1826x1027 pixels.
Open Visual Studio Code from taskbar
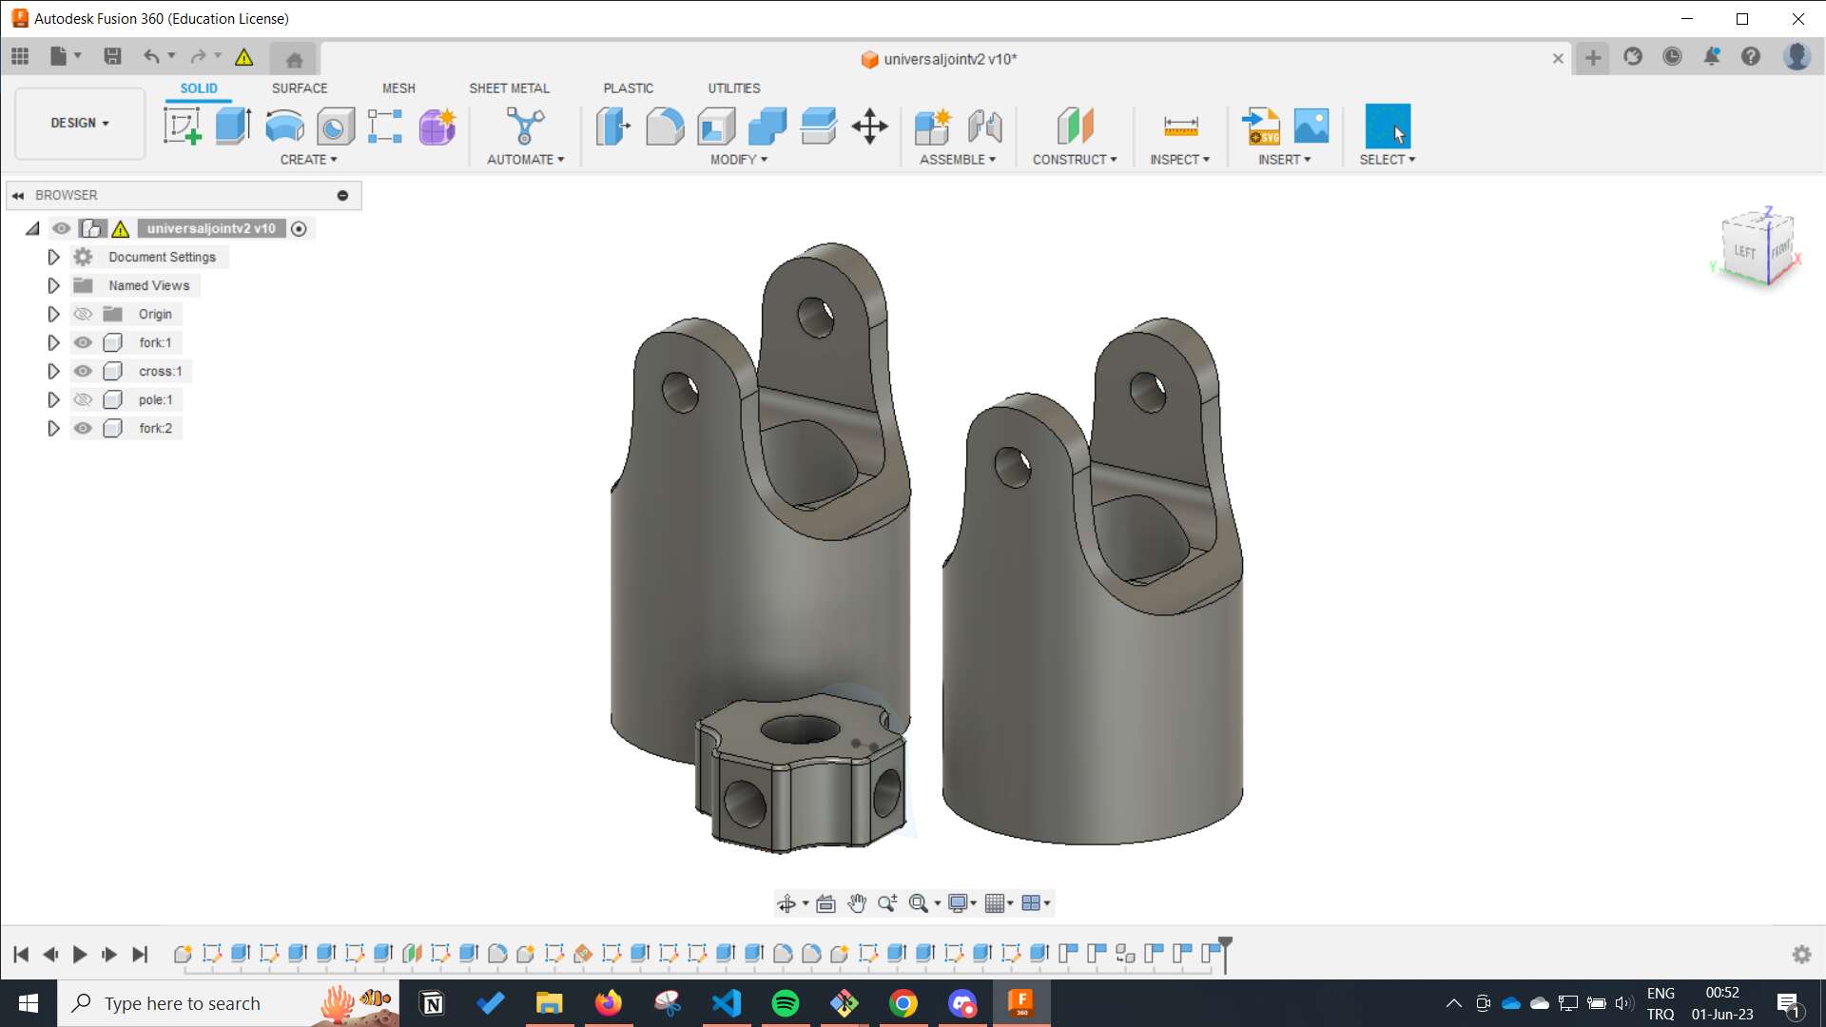click(x=727, y=1003)
